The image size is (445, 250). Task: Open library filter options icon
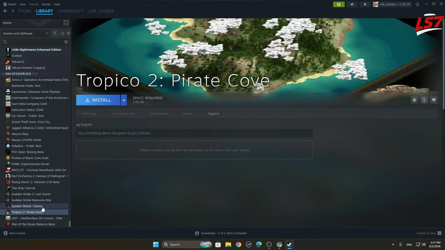click(66, 42)
